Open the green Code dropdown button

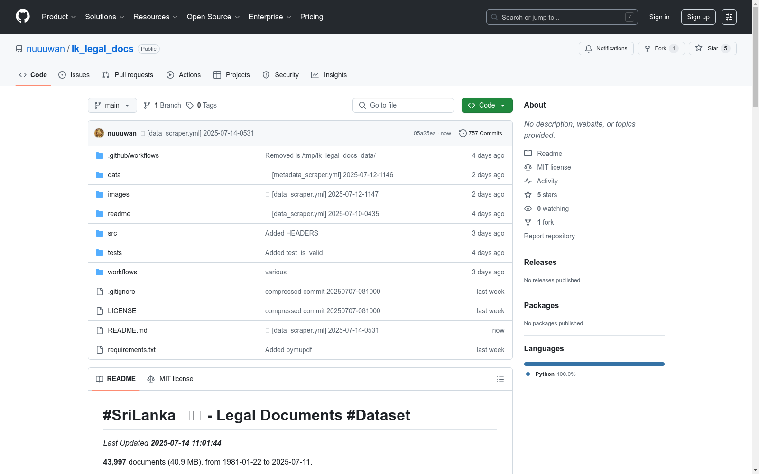tap(487, 105)
